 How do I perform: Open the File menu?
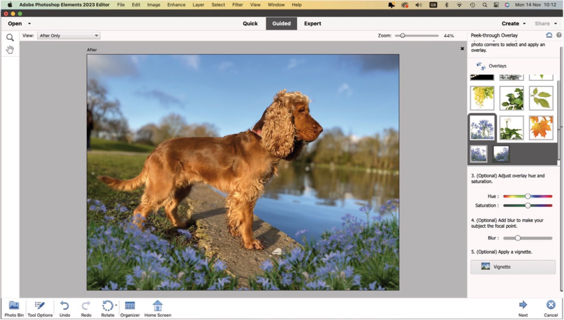pyautogui.click(x=121, y=5)
